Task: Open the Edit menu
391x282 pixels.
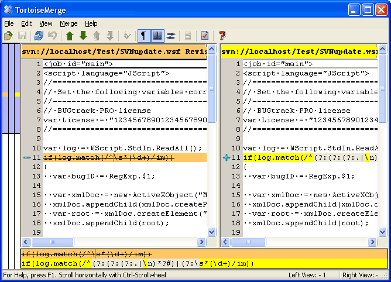Action: [26, 23]
